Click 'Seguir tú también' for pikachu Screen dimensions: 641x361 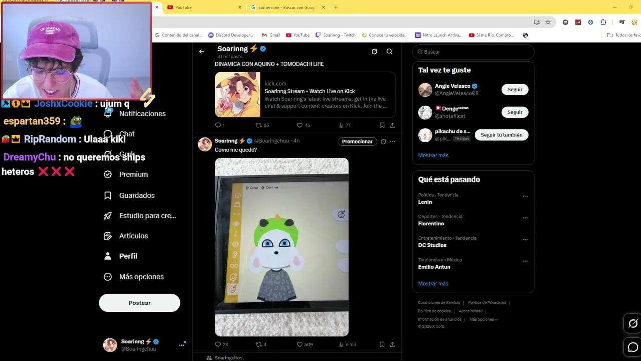[501, 135]
